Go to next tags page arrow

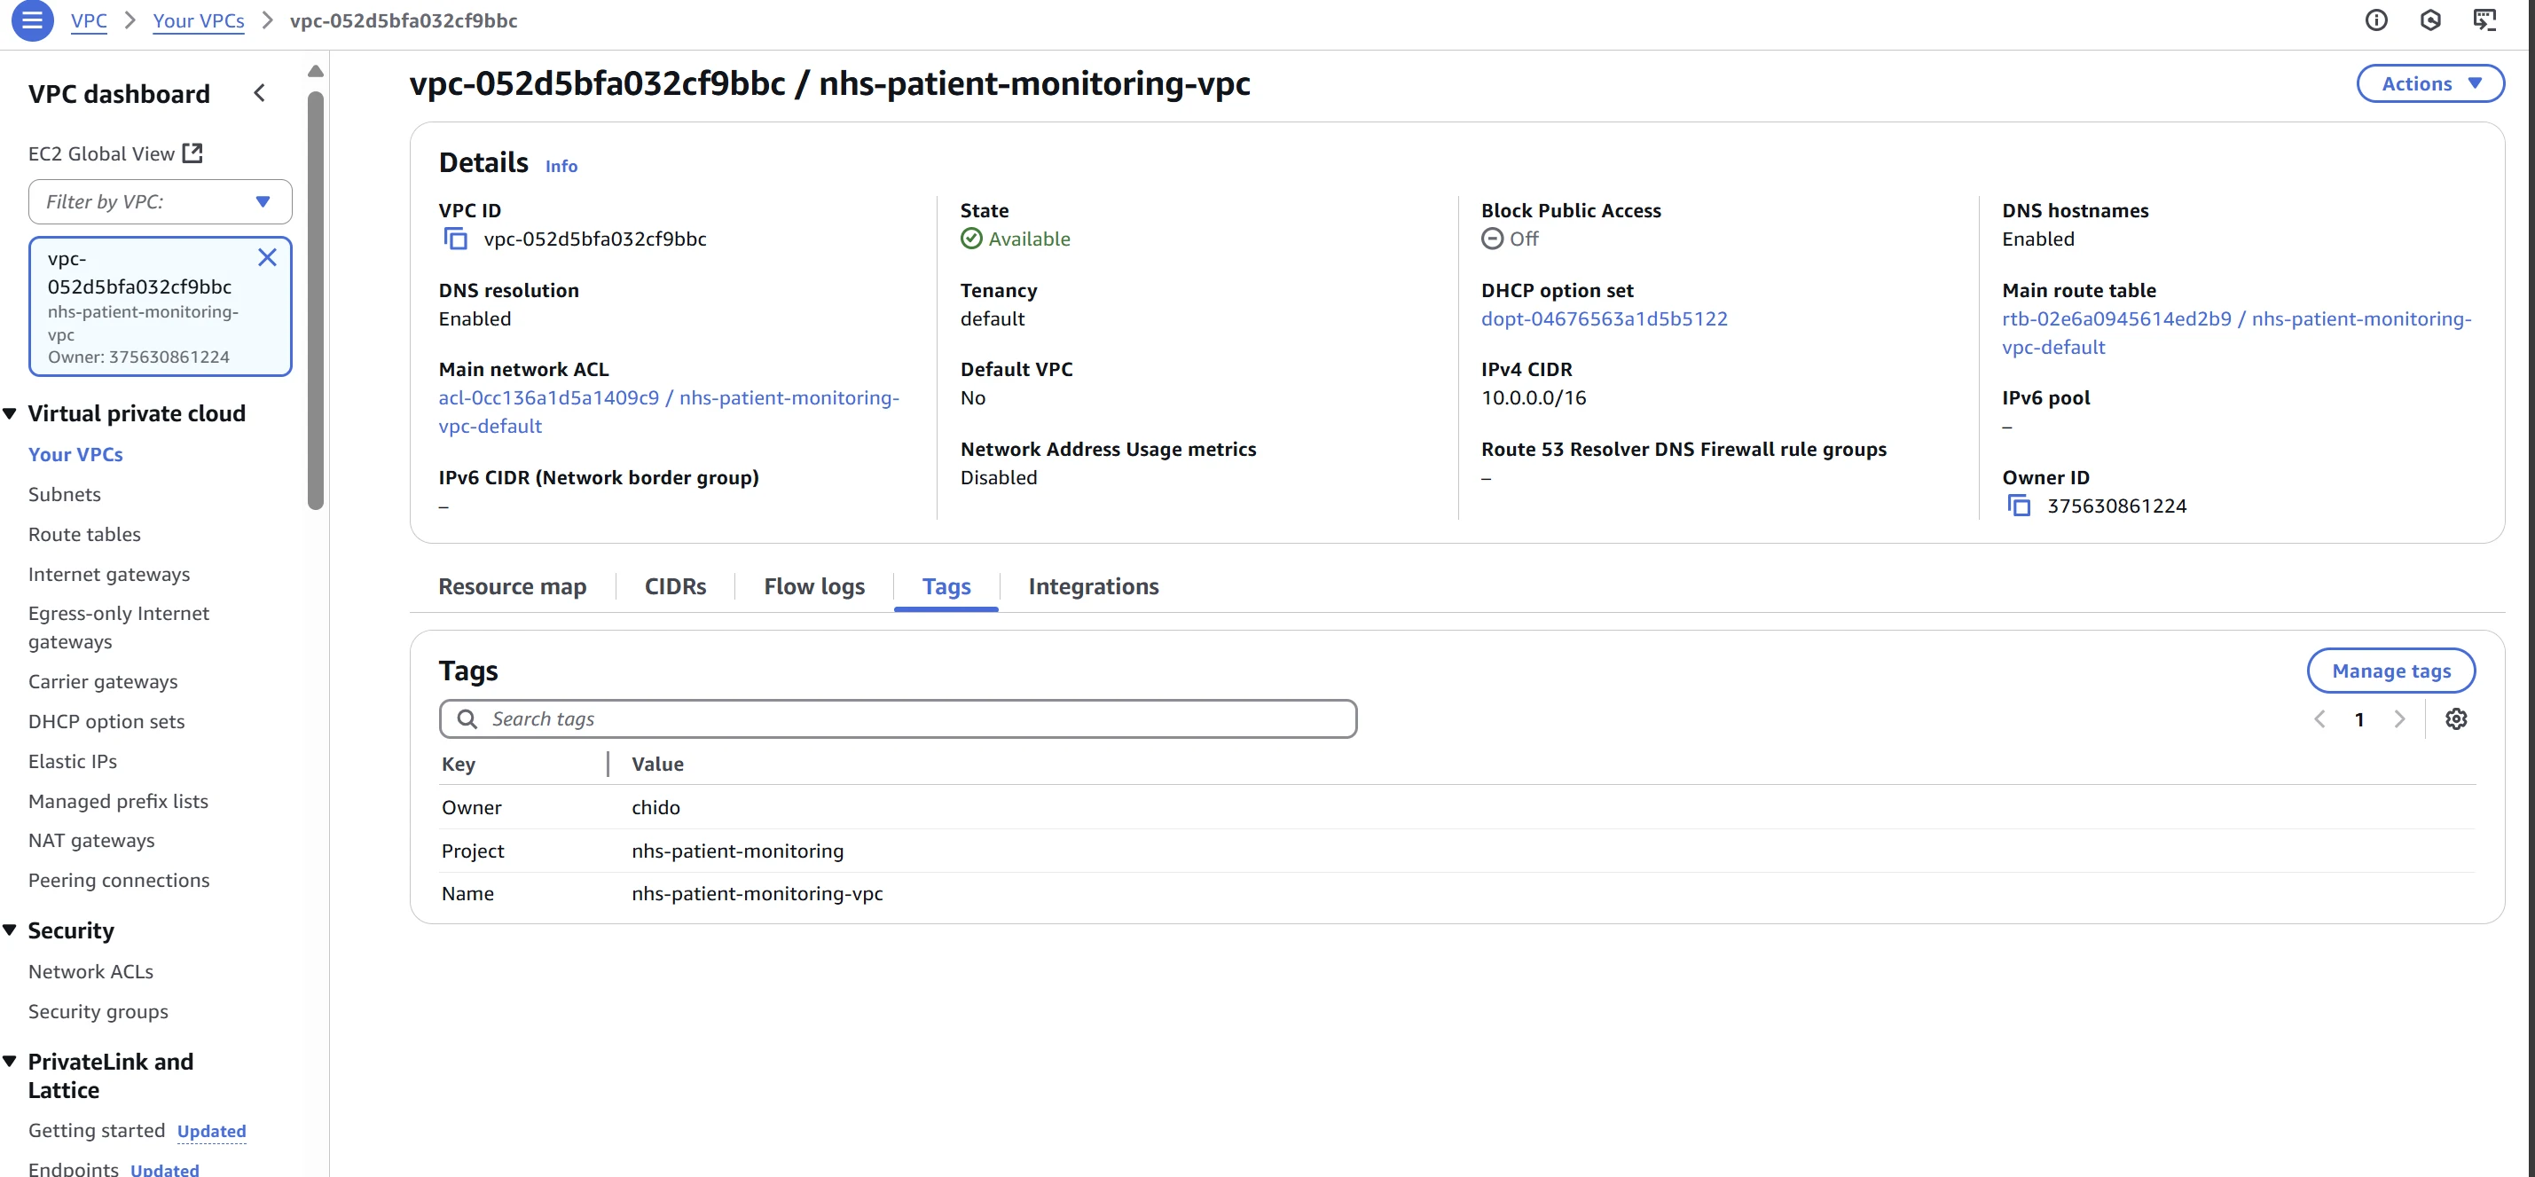click(2399, 719)
